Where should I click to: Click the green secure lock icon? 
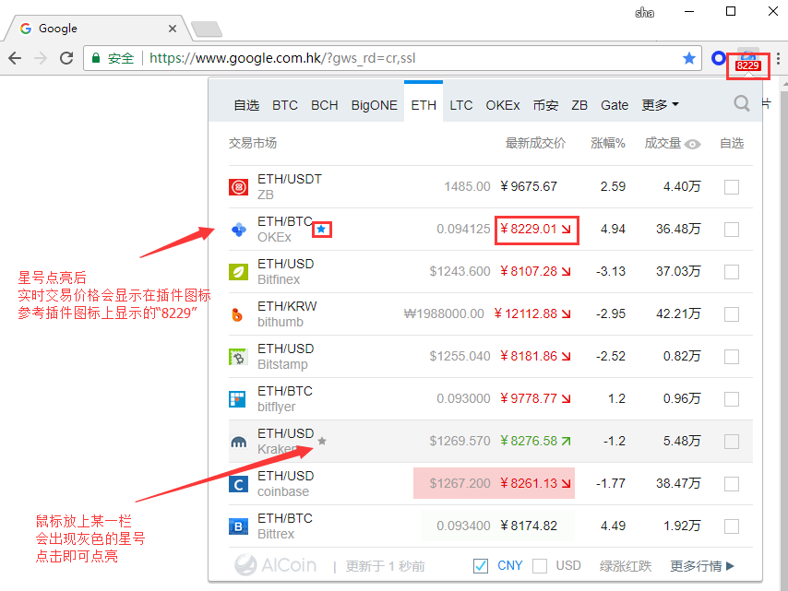(96, 58)
